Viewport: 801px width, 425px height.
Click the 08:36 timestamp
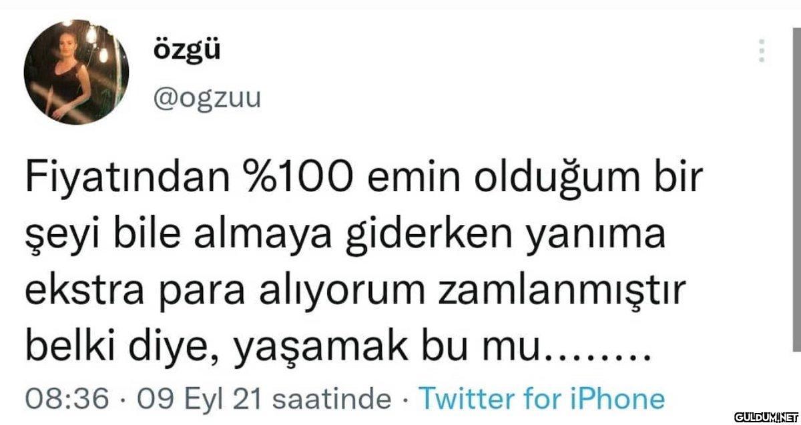pyautogui.click(x=67, y=399)
